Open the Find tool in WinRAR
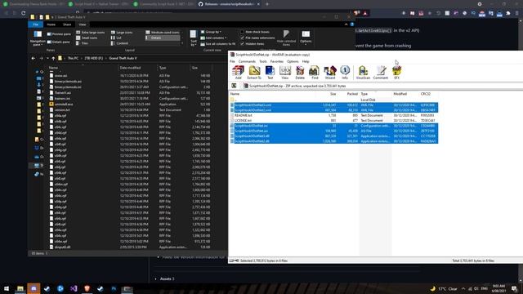 point(315,73)
